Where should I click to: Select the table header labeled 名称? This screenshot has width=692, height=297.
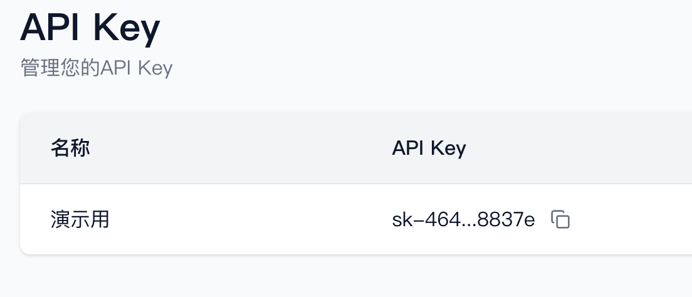(70, 148)
